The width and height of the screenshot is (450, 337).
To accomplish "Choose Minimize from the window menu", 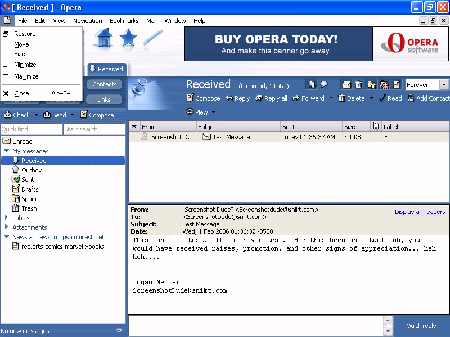I will click(42, 65).
